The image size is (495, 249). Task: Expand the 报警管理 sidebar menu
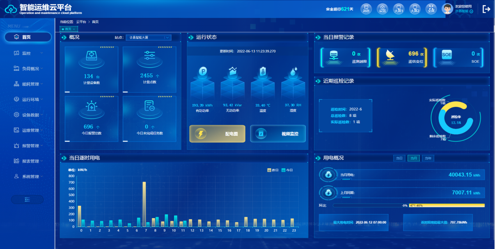point(28,146)
